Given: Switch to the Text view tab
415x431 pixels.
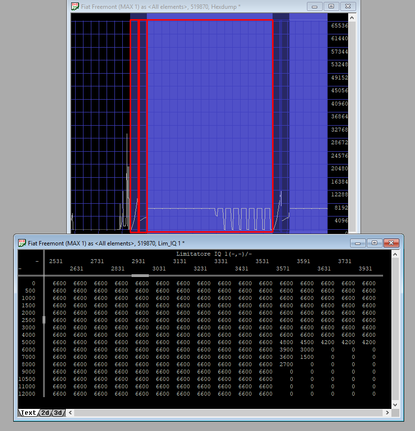Looking at the screenshot, I should [28, 413].
